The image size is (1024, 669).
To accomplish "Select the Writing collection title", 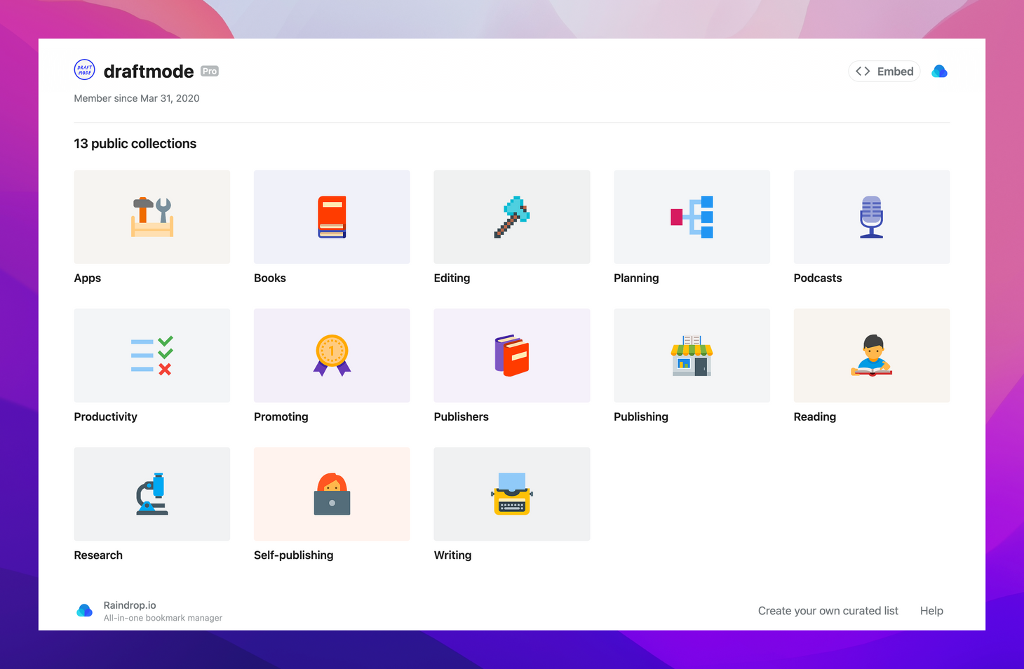I will click(453, 555).
